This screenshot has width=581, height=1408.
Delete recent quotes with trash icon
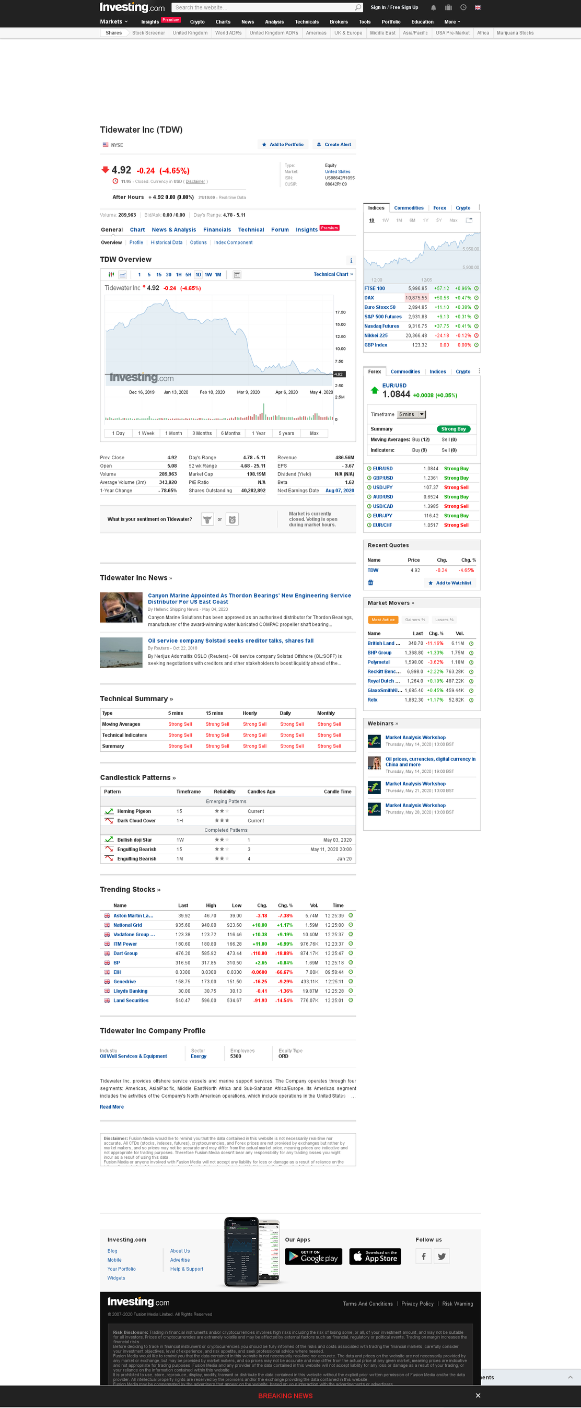370,583
